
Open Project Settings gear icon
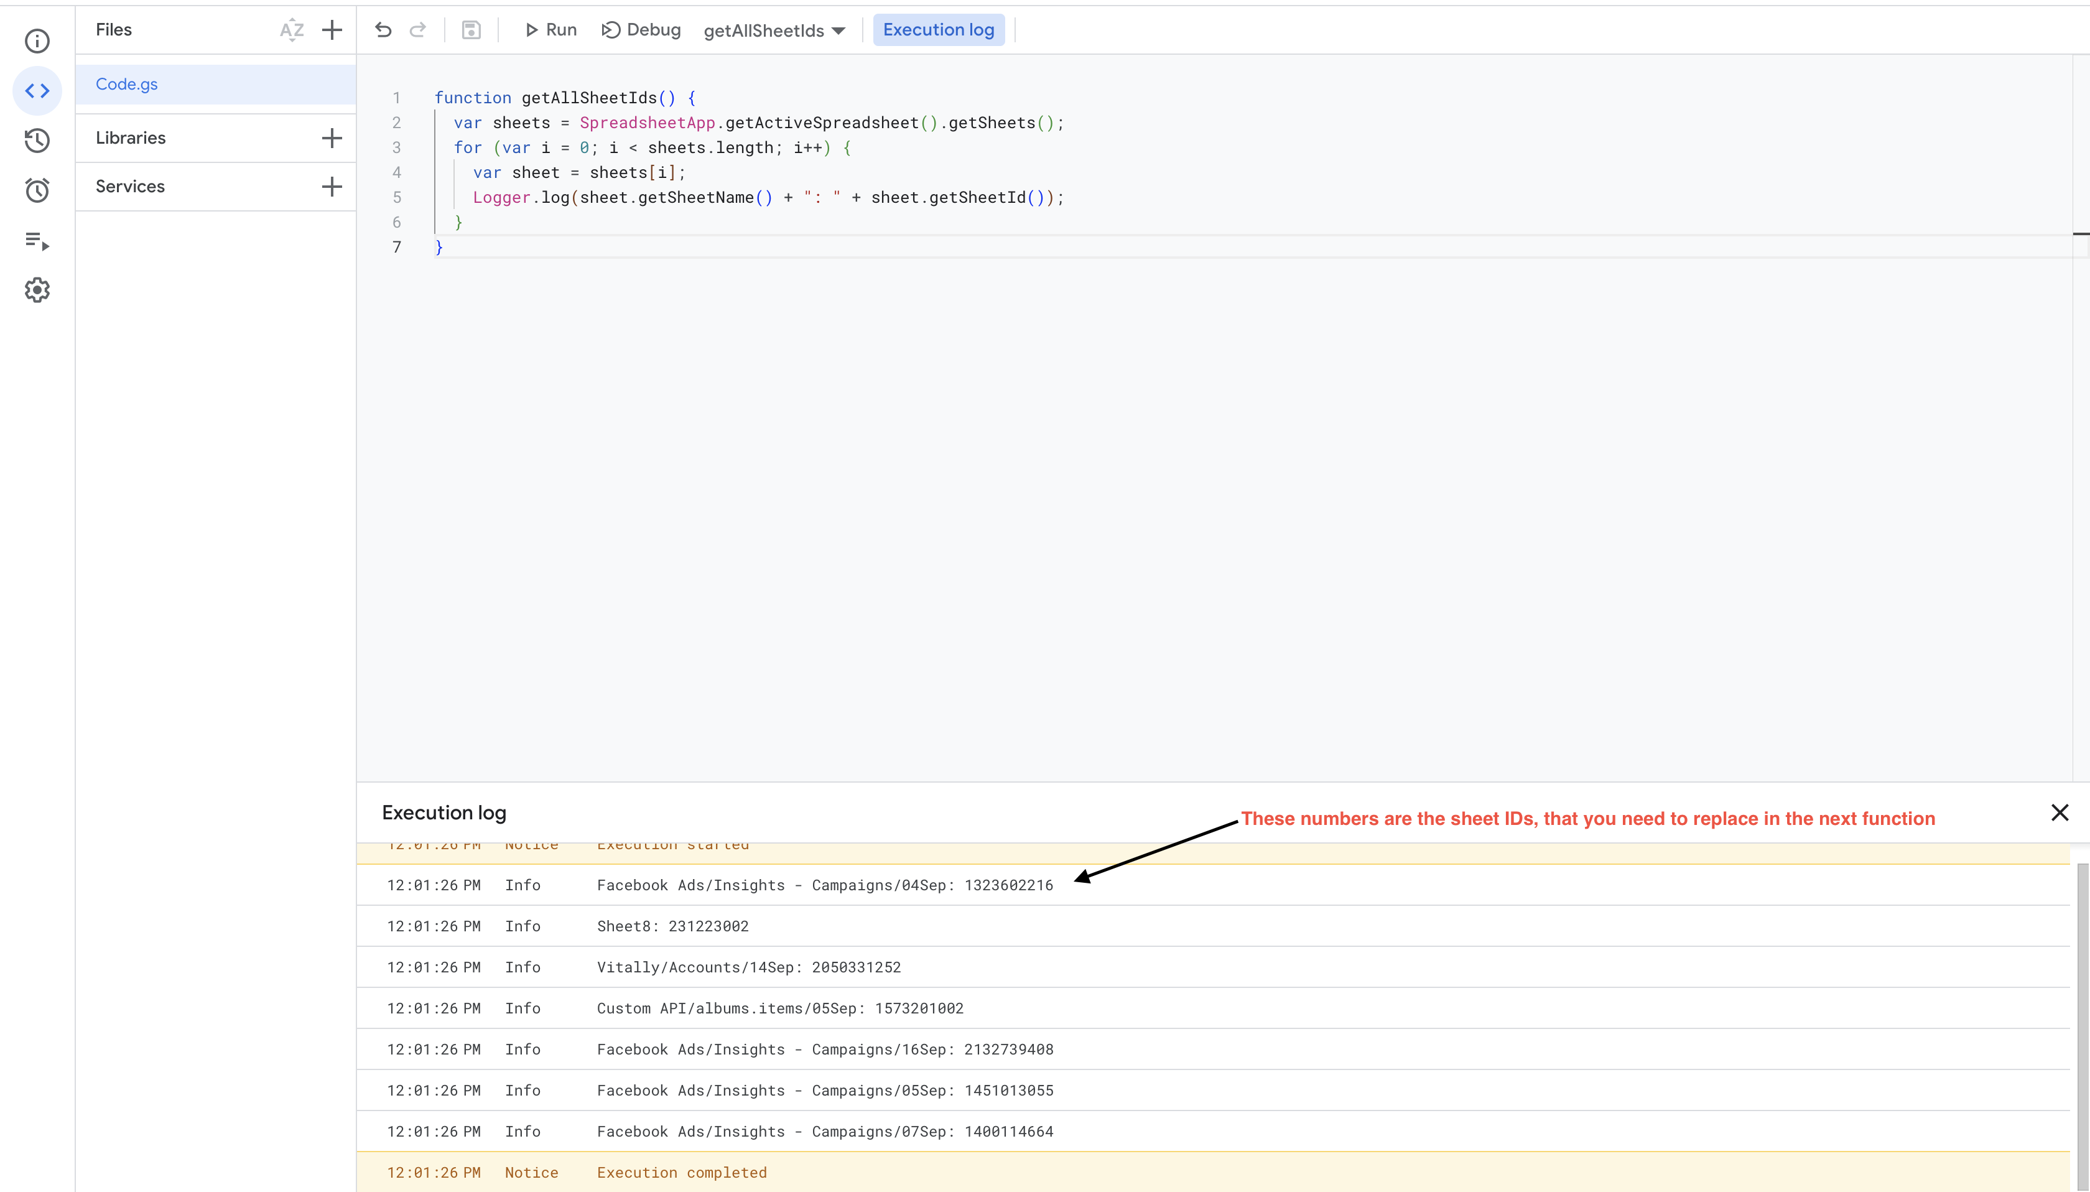pos(37,290)
